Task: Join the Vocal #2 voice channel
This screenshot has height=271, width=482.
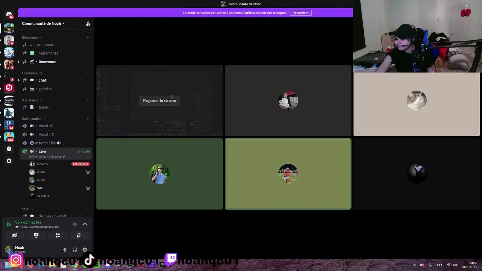Action: (x=56, y=134)
